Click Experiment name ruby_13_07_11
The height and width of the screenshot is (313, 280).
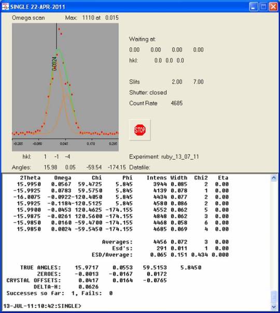pyautogui.click(x=180, y=156)
